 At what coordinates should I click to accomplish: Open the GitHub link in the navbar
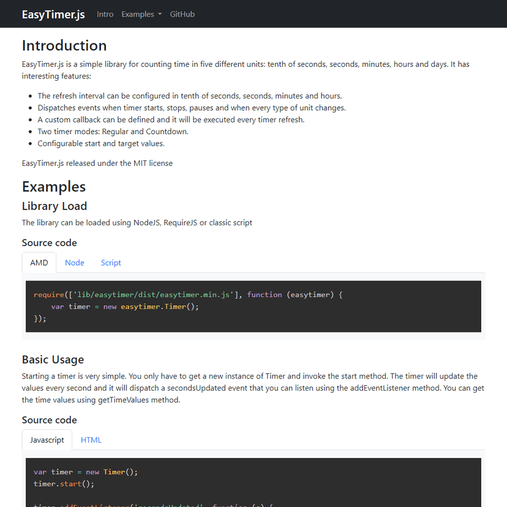tap(182, 14)
